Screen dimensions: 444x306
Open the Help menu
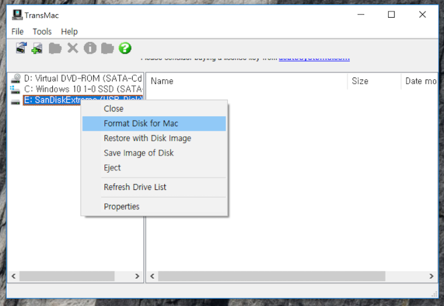[x=70, y=32]
